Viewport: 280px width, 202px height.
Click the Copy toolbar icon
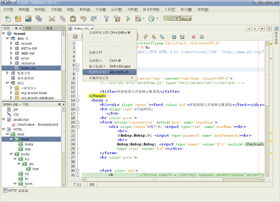(x=62, y=18)
